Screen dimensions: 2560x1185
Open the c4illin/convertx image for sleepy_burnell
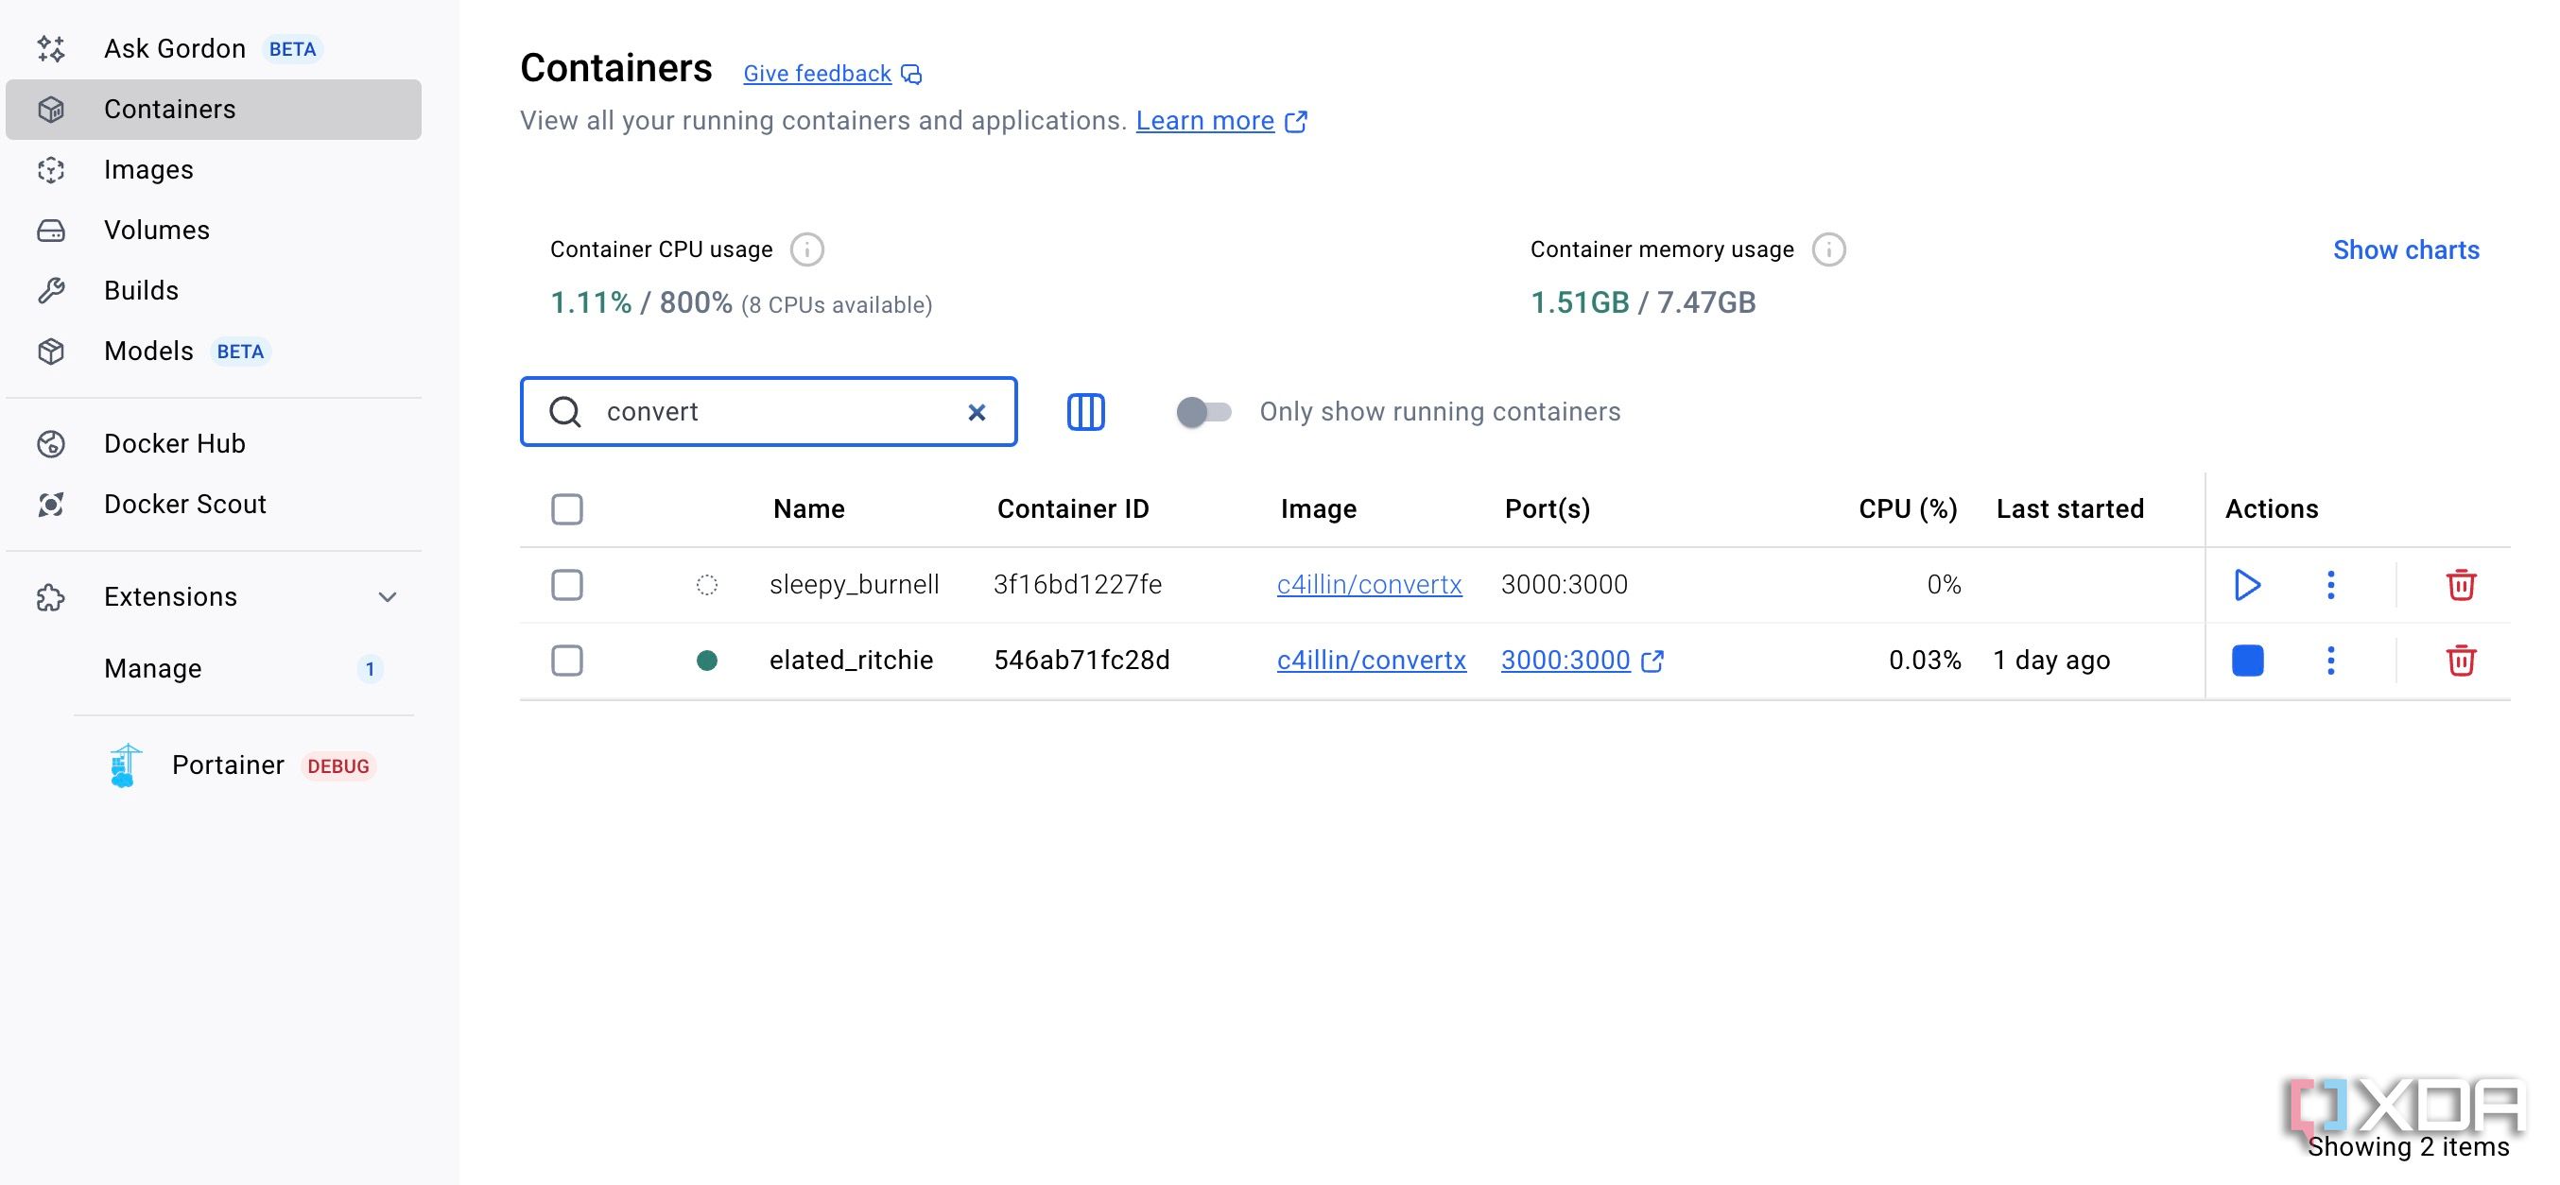(x=1370, y=585)
